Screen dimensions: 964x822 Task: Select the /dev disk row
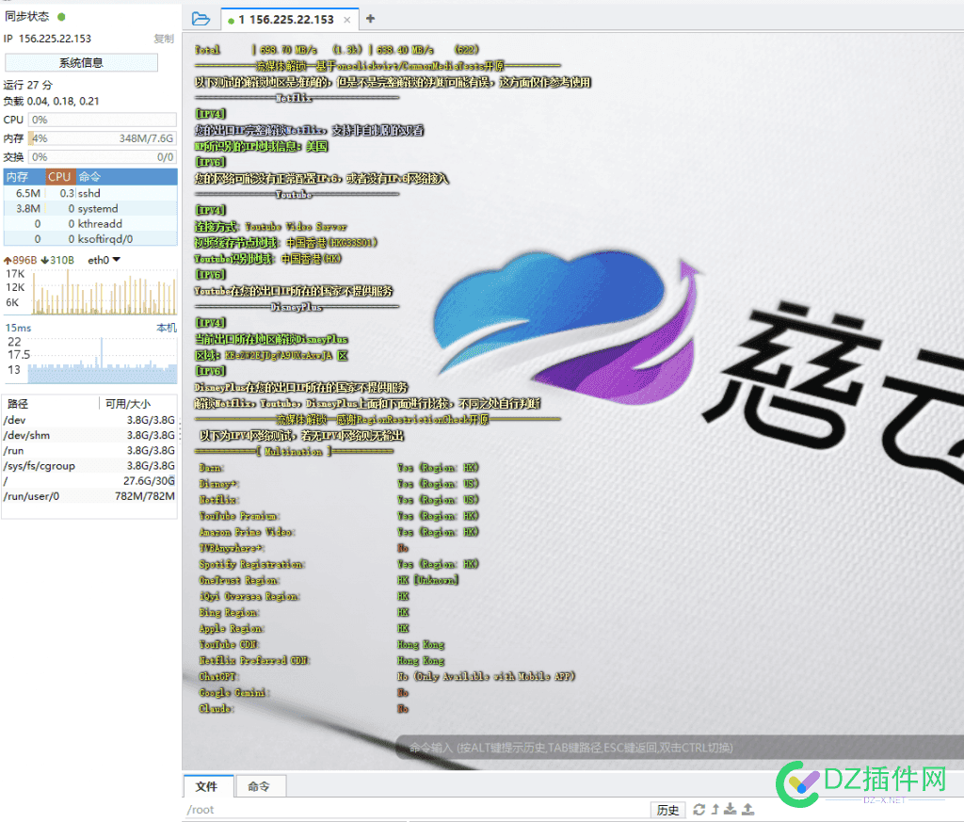[x=89, y=420]
